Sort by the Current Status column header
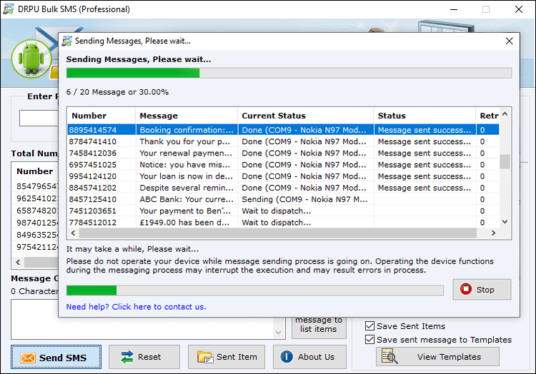 pyautogui.click(x=305, y=116)
